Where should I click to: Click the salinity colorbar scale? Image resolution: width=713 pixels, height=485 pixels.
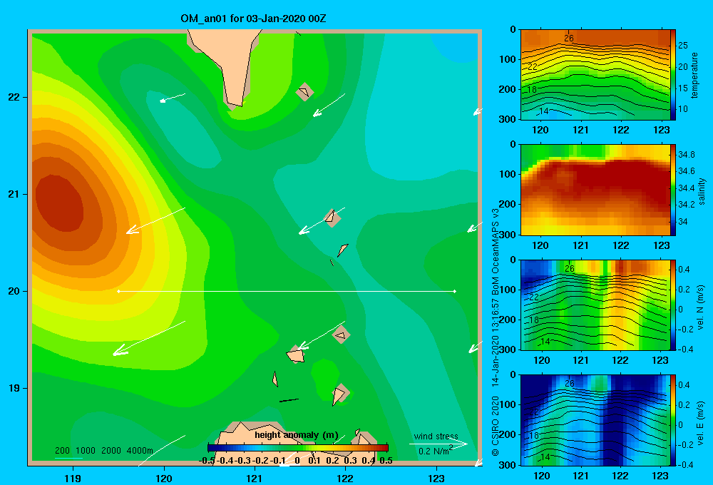coord(673,190)
